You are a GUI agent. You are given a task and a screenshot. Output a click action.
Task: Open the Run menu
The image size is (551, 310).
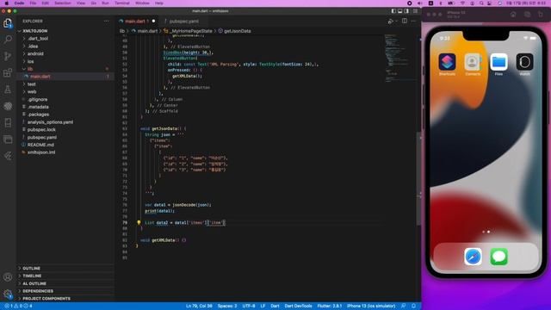coord(105,3)
